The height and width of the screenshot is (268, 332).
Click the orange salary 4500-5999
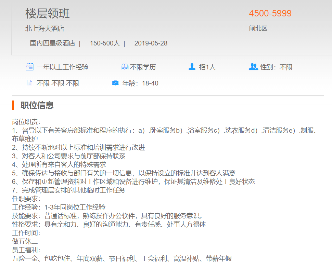[270, 14]
